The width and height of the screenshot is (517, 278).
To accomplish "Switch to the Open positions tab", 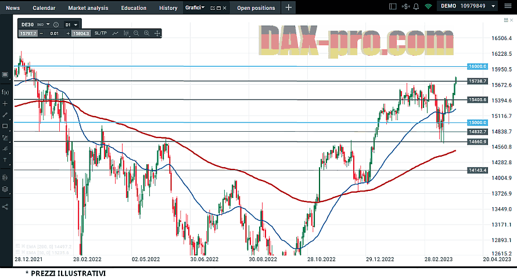I will point(256,8).
